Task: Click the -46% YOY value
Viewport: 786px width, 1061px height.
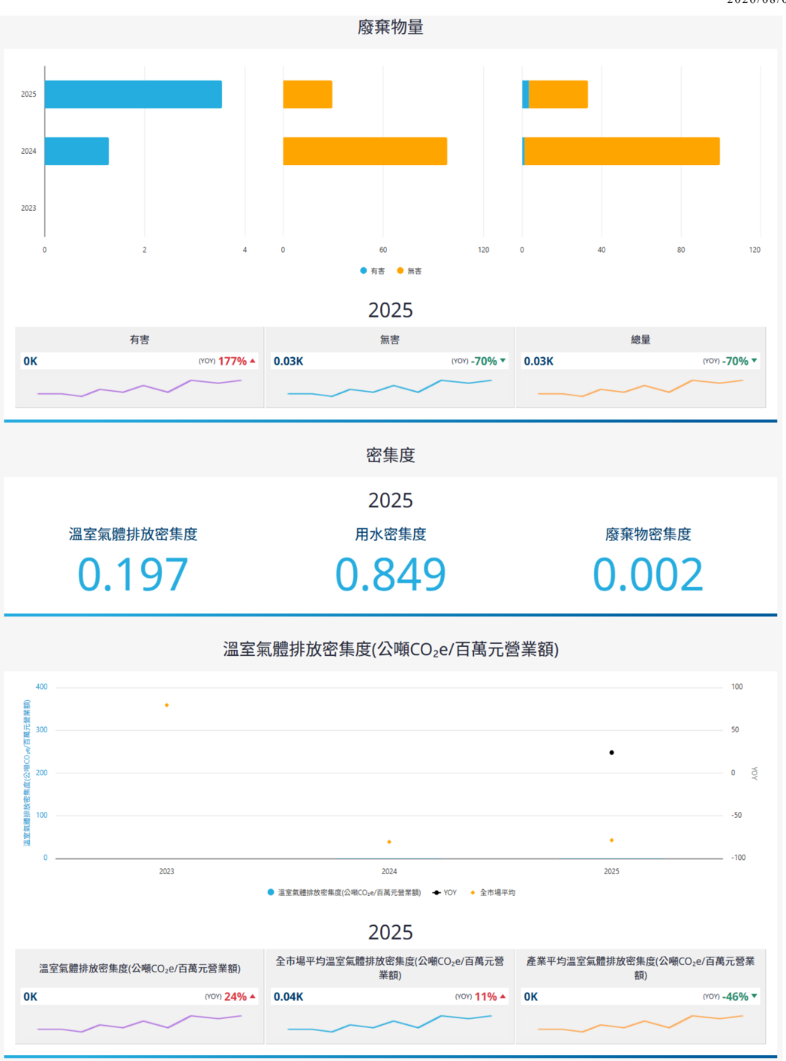Action: click(x=735, y=996)
